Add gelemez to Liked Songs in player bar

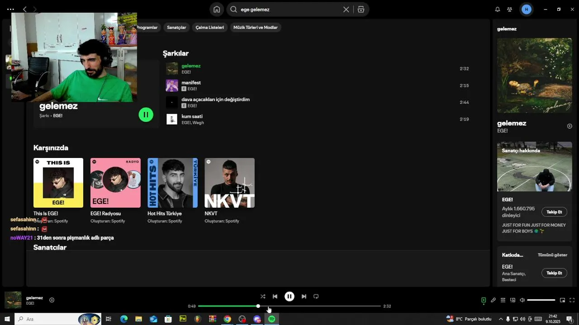click(x=52, y=300)
